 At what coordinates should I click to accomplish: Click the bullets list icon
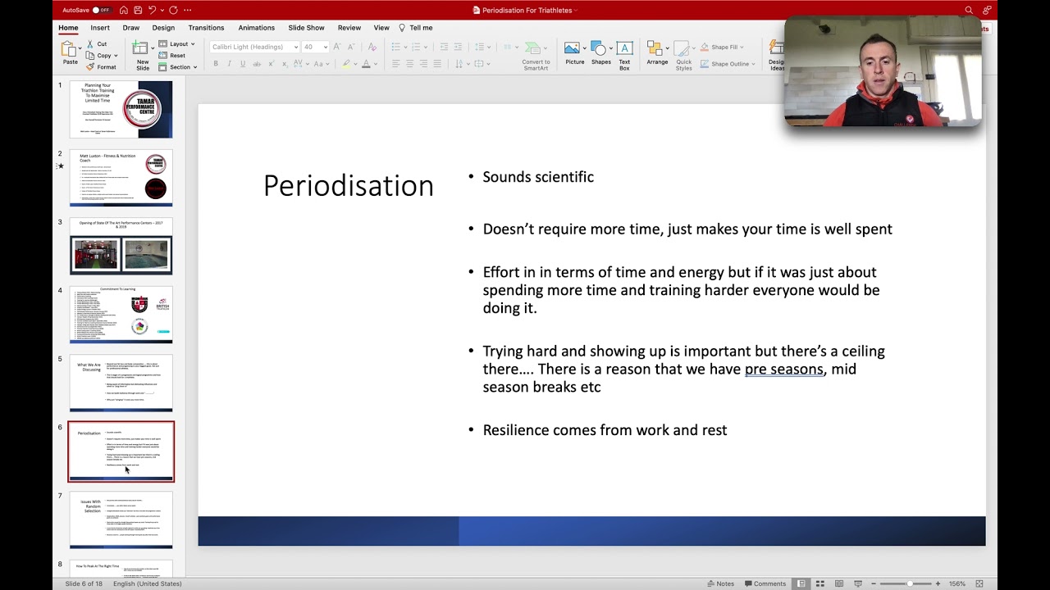point(395,47)
